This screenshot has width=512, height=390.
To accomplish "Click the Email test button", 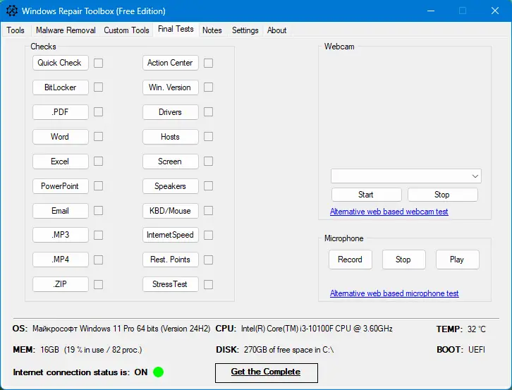I will [61, 211].
